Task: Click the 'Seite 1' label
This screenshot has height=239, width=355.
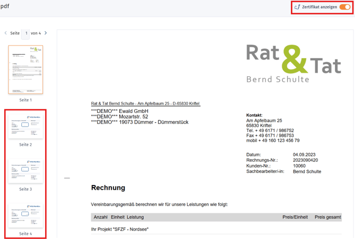Action: [x=25, y=100]
